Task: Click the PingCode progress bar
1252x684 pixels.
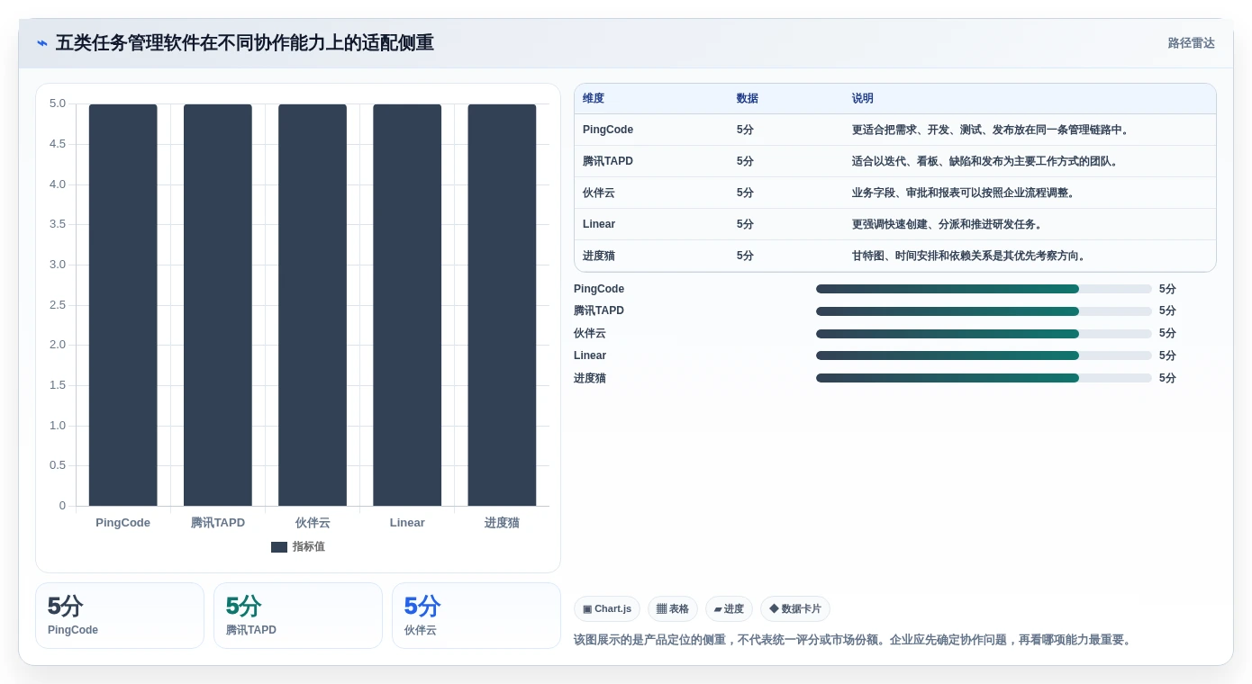Action: click(984, 289)
